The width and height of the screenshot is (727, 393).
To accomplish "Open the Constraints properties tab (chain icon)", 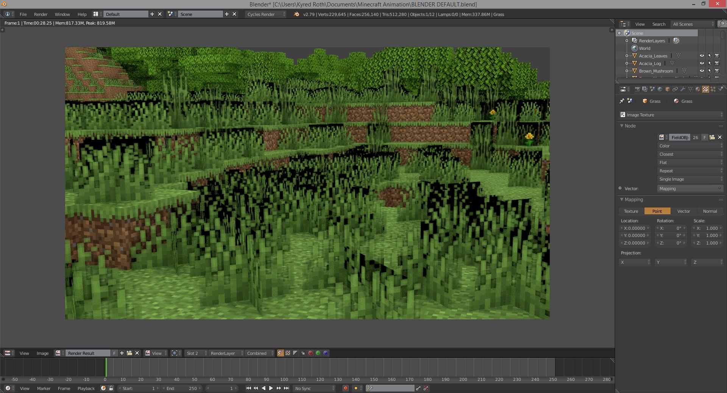I will [675, 89].
